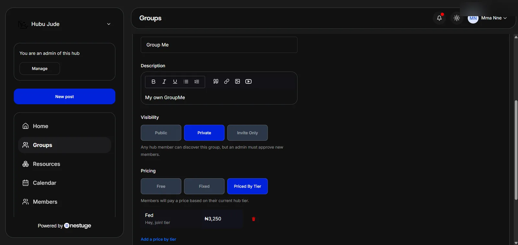The image size is (518, 245).
Task: Set visibility to Private
Action: coord(204,133)
